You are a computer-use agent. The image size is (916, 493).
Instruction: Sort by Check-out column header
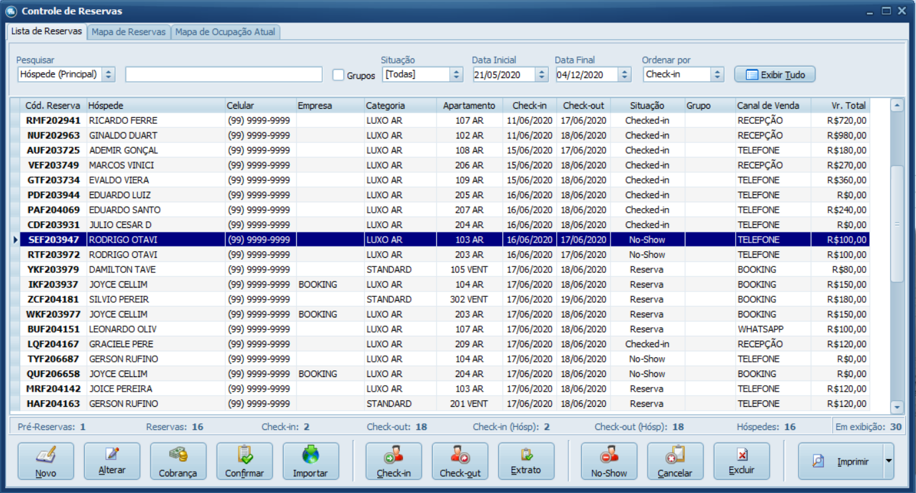coord(583,105)
